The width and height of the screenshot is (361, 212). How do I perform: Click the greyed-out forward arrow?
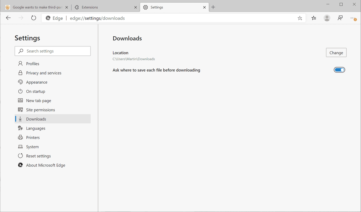pos(21,18)
